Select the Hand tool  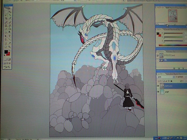point(6,46)
